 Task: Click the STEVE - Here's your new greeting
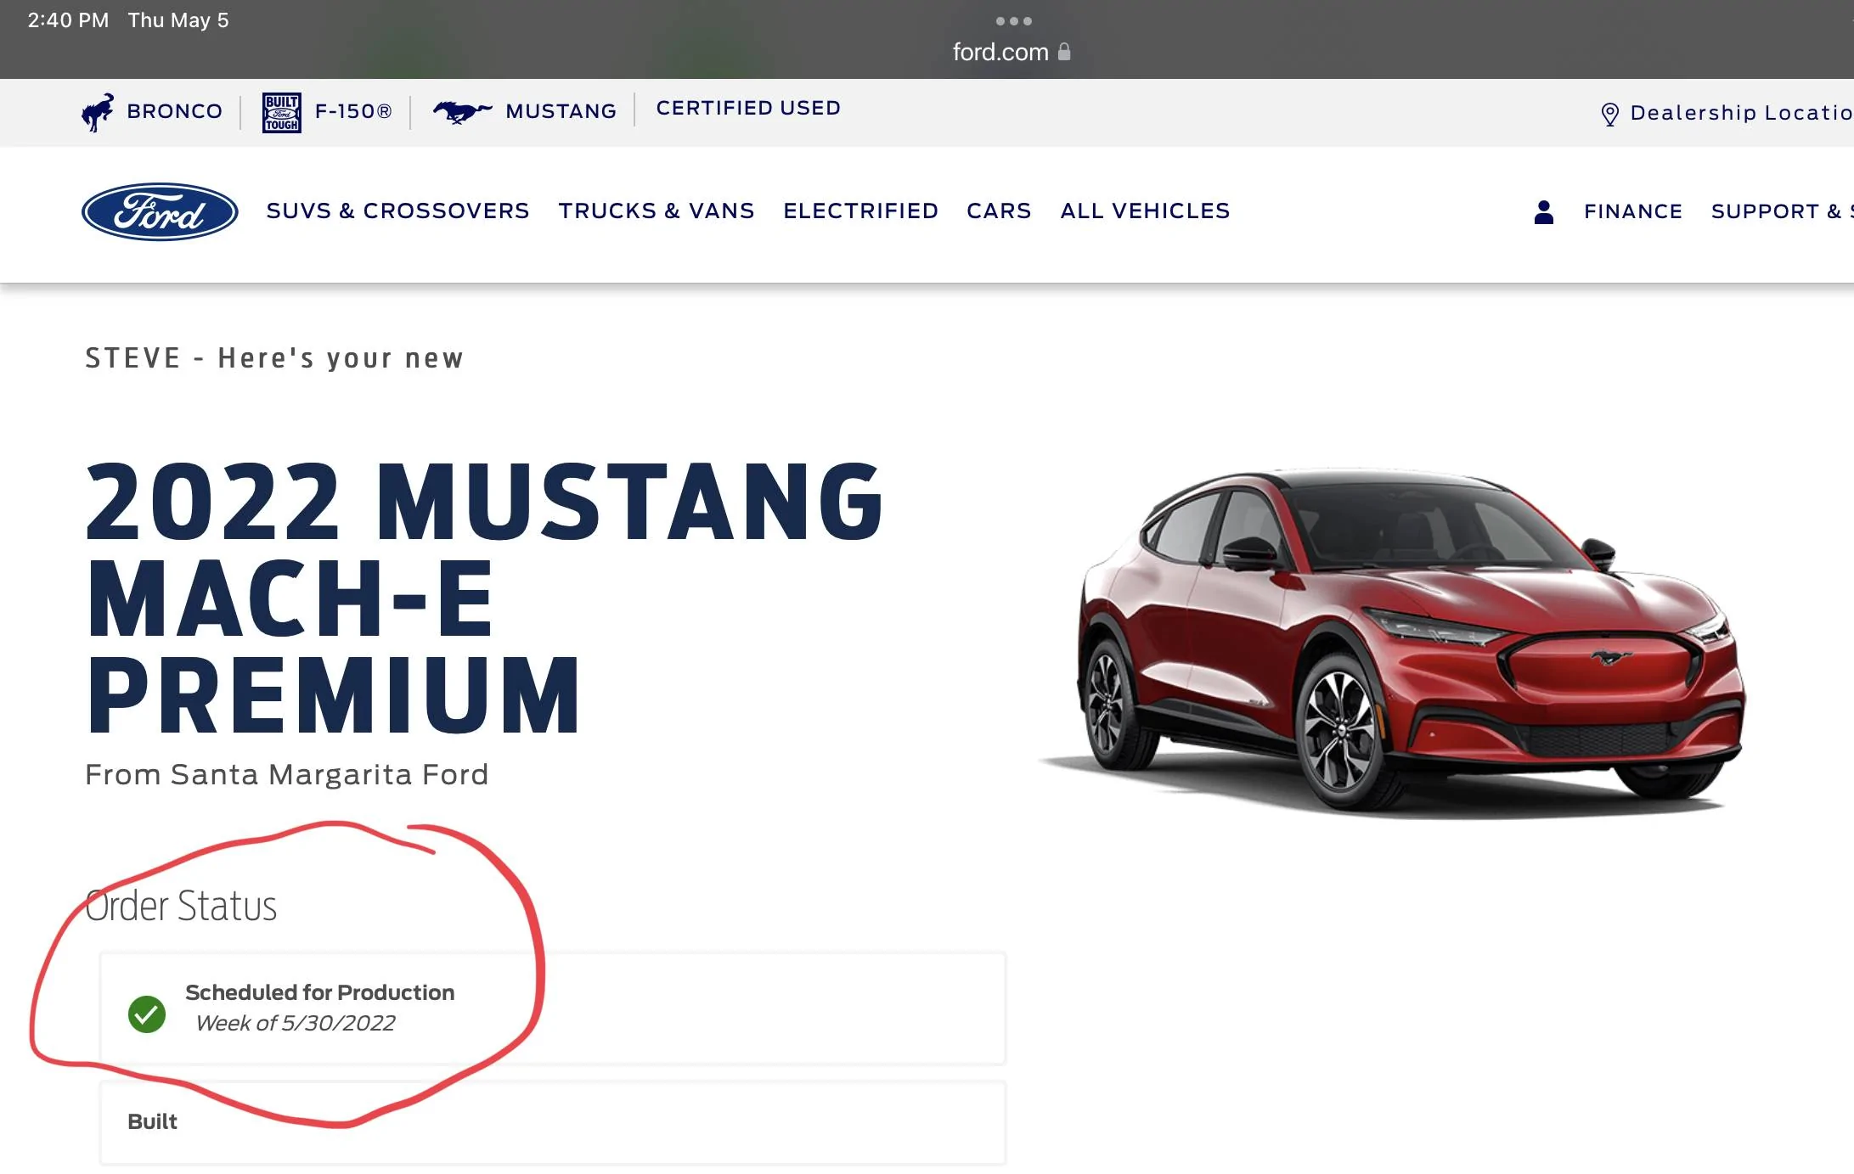pos(274,358)
